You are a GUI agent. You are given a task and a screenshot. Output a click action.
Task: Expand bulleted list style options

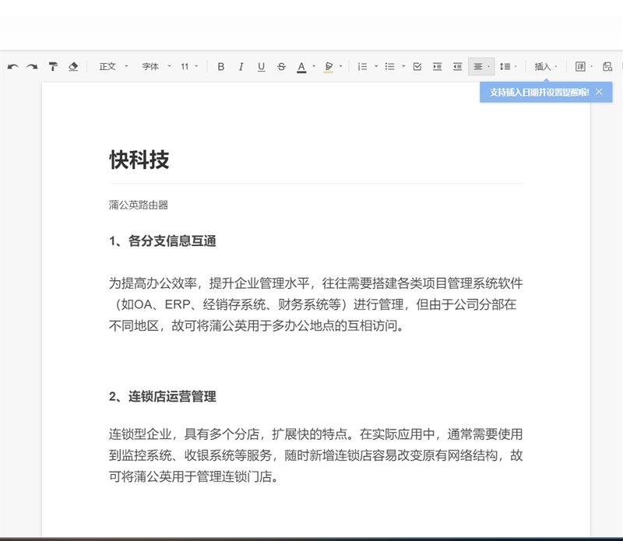point(403,67)
